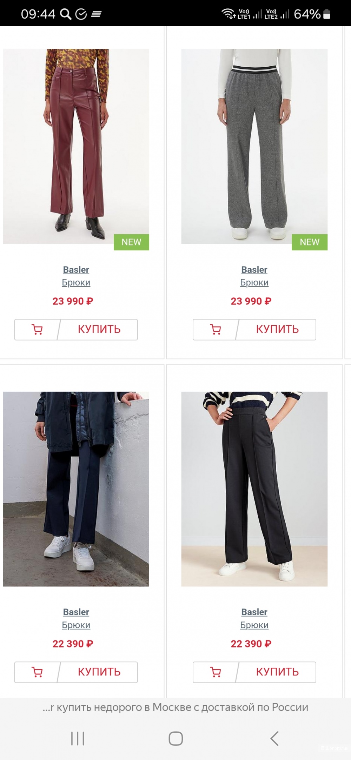Add grey Basler trousers to cart icon
351x760 pixels.
click(215, 329)
